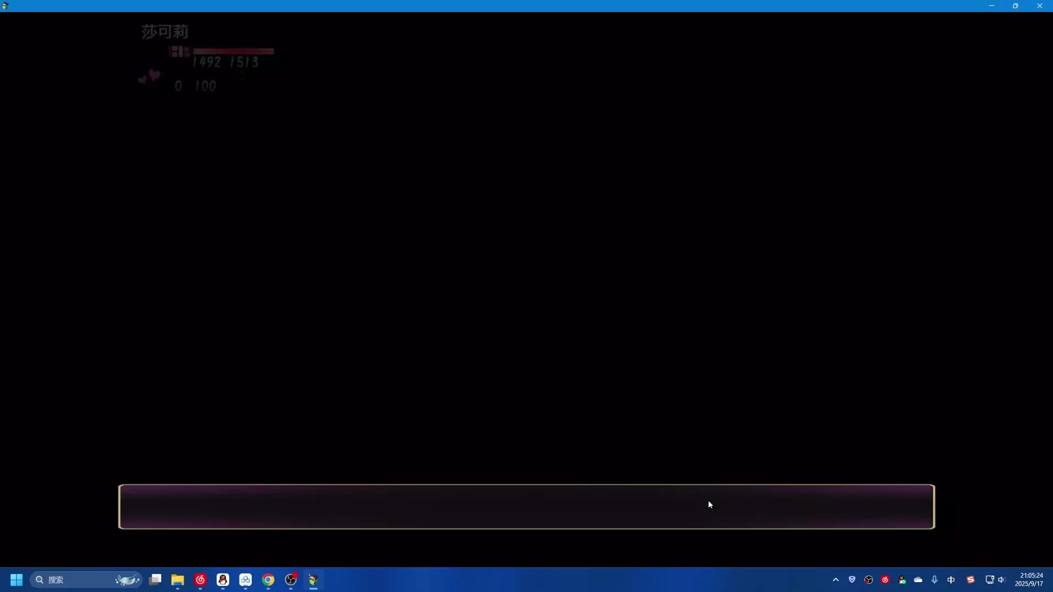This screenshot has height=592, width=1053.
Task: Click the pink hearts icon in status
Action: 149,77
